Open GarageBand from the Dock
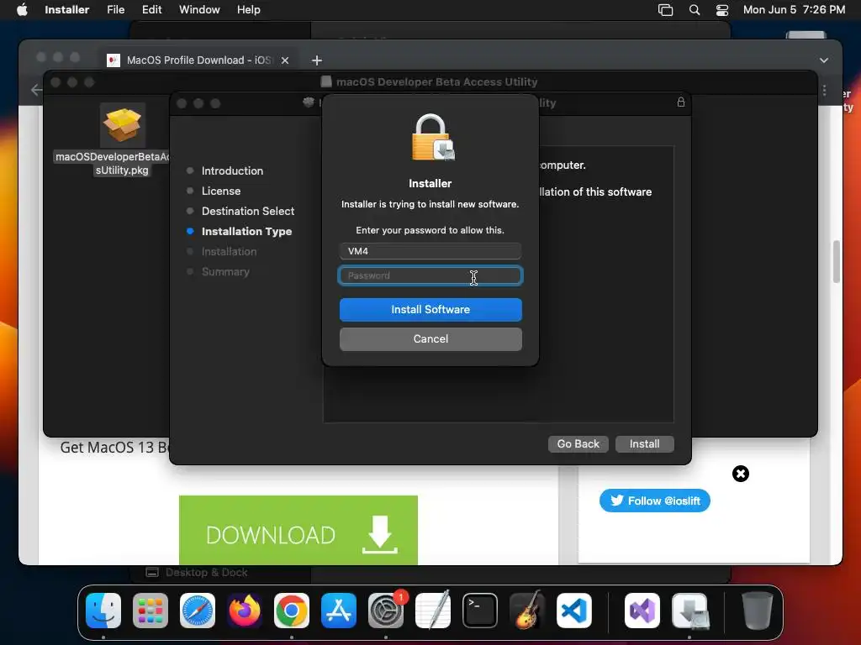The width and height of the screenshot is (861, 645). click(527, 611)
